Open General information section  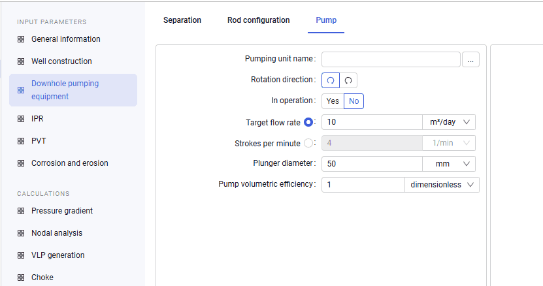(66, 39)
